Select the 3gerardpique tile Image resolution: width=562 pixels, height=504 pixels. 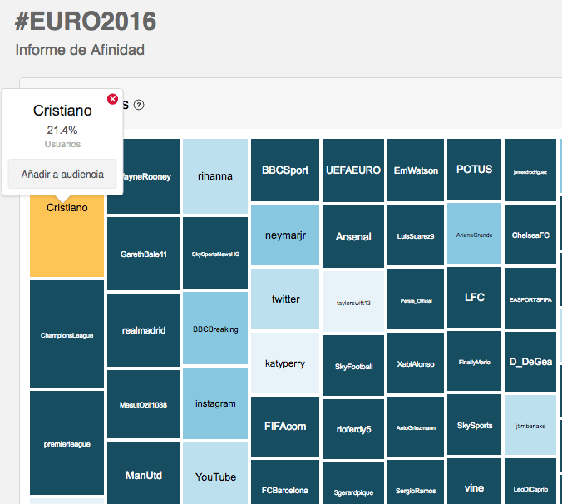coord(353,483)
